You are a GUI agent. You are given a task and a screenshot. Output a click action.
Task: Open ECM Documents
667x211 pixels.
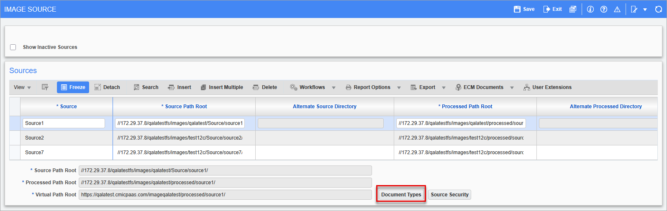click(480, 87)
